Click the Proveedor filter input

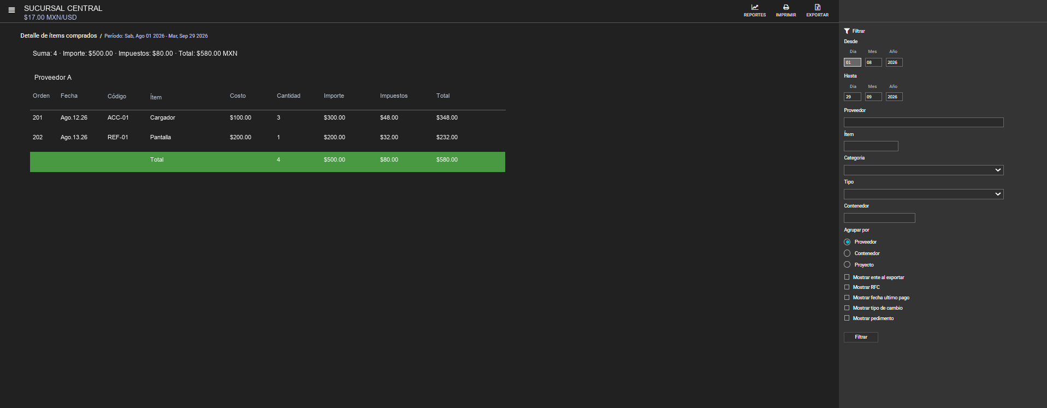(924, 122)
